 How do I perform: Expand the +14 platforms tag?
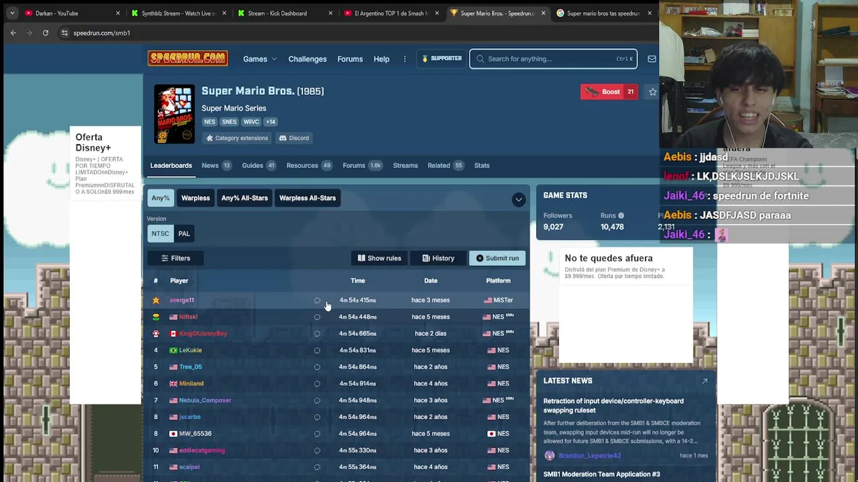coord(270,122)
